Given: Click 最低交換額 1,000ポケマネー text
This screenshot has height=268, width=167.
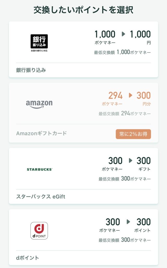Looking at the screenshot, I should [122, 52].
